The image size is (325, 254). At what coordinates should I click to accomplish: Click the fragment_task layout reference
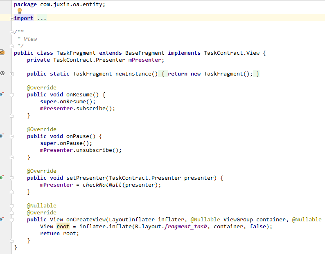point(186,227)
